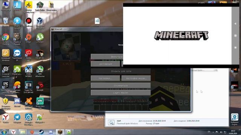241x135 pixels.
Task: Switch to Minecraft in the taskbar
Action: point(60,132)
